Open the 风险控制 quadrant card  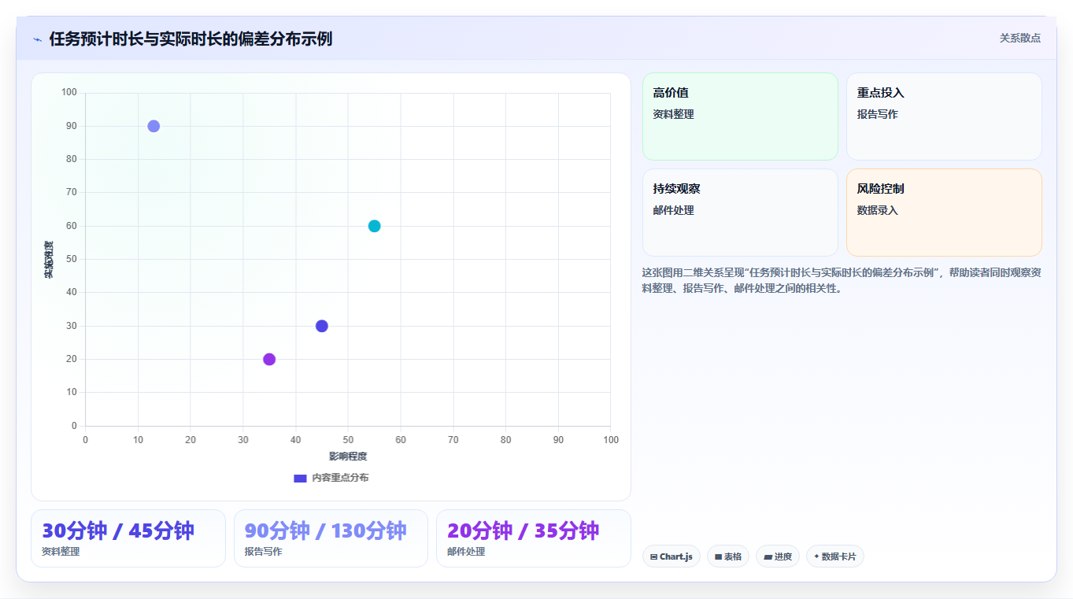pos(944,213)
